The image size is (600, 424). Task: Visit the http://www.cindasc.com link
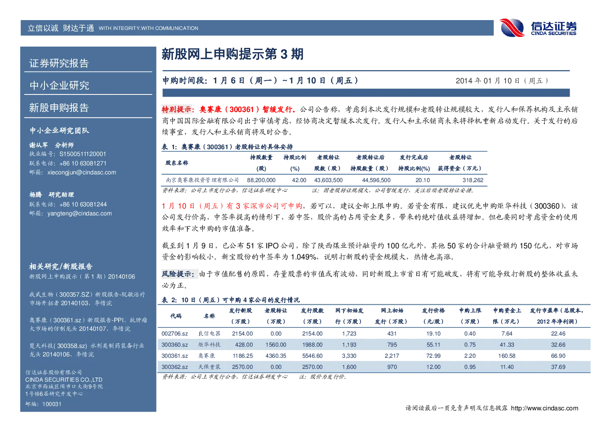[x=544, y=408]
